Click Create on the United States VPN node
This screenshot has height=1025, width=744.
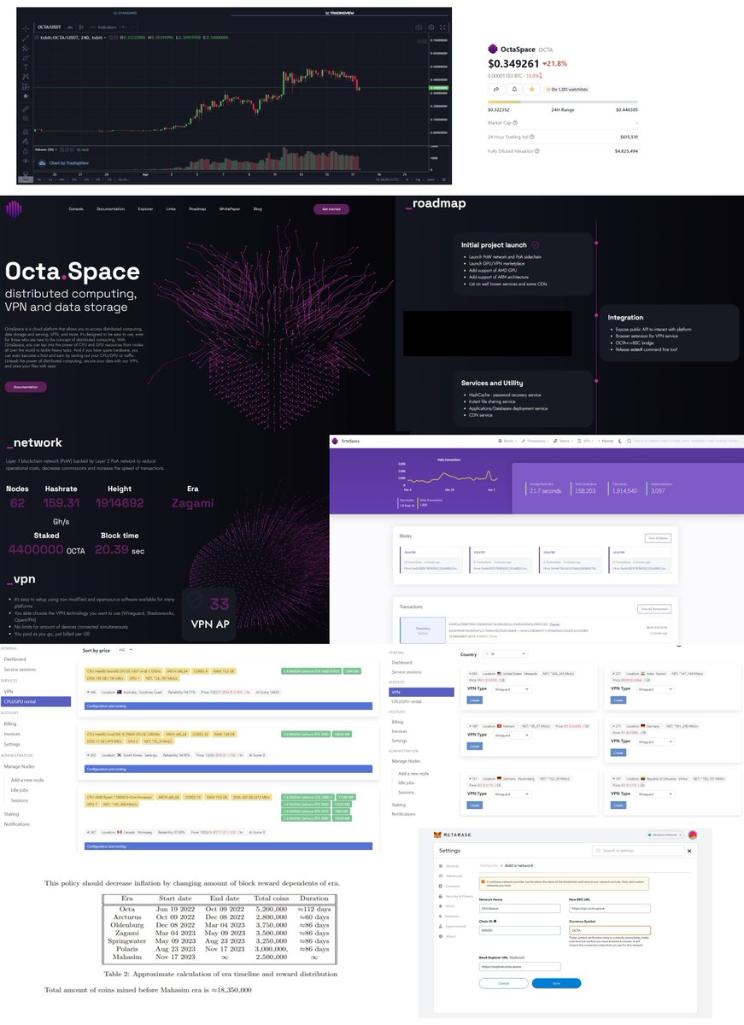(474, 700)
